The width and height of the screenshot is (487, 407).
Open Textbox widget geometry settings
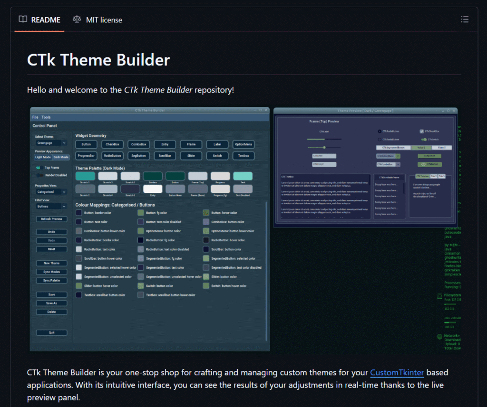point(243,156)
